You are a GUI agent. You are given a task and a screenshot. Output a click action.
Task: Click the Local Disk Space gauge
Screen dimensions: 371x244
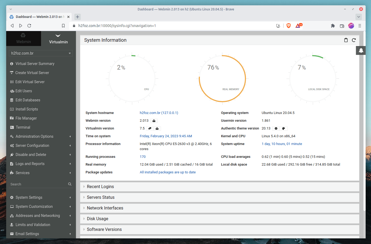pyautogui.click(x=313, y=78)
